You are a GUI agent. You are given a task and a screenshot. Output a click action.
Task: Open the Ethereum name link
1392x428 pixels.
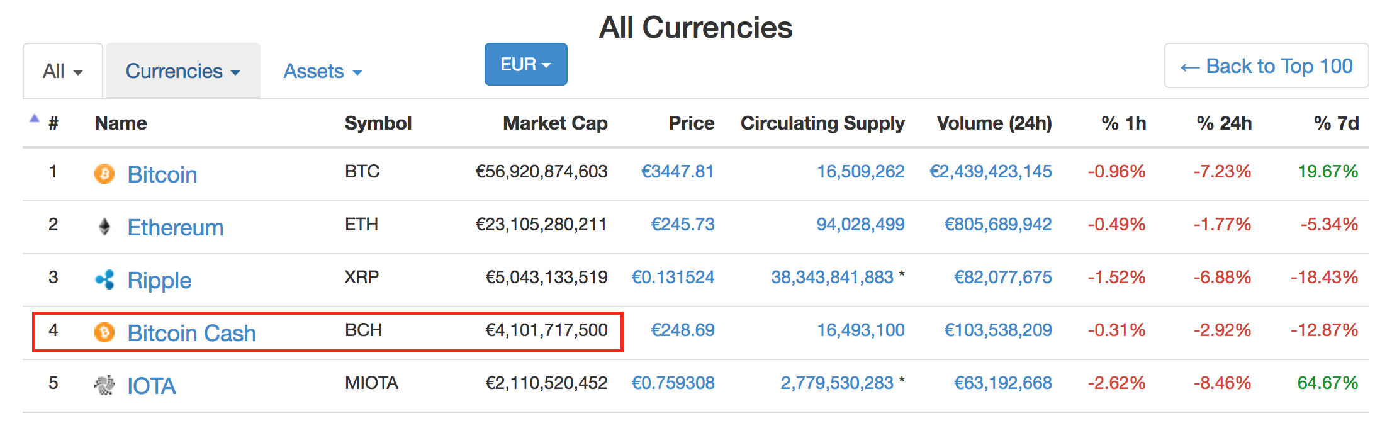pos(175,227)
